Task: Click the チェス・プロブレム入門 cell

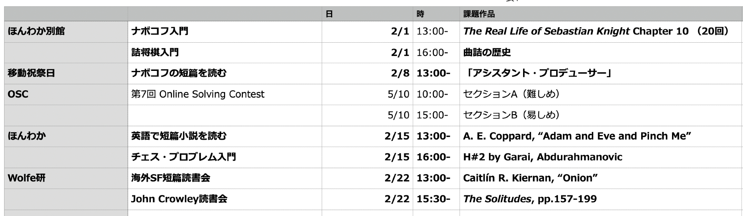Action: (224, 157)
